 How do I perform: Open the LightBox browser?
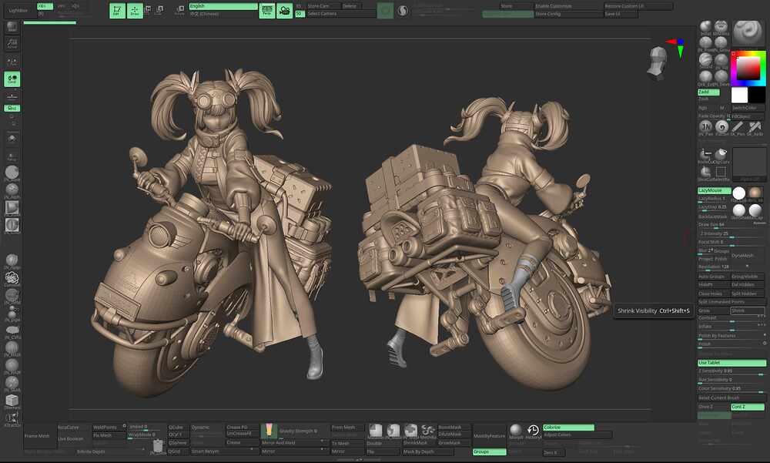click(x=18, y=10)
